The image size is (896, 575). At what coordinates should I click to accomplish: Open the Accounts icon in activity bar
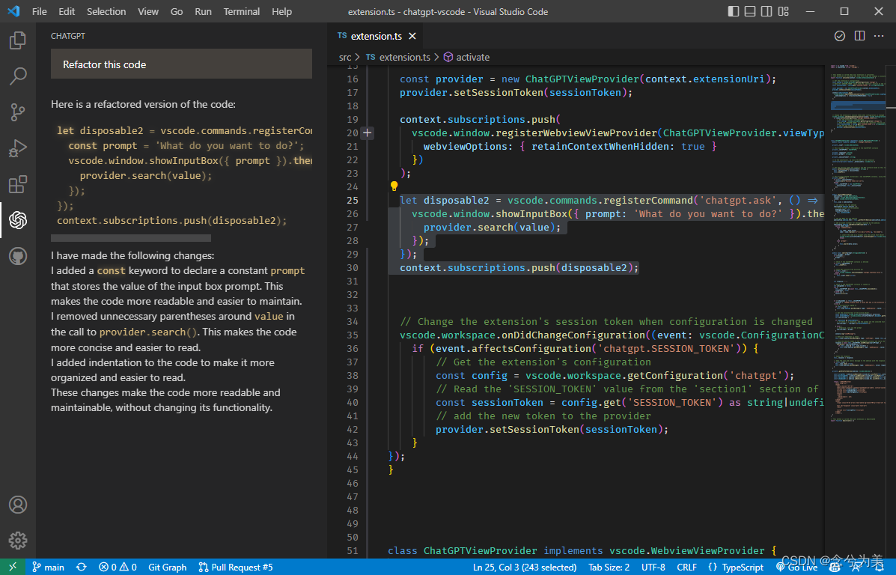coord(18,505)
